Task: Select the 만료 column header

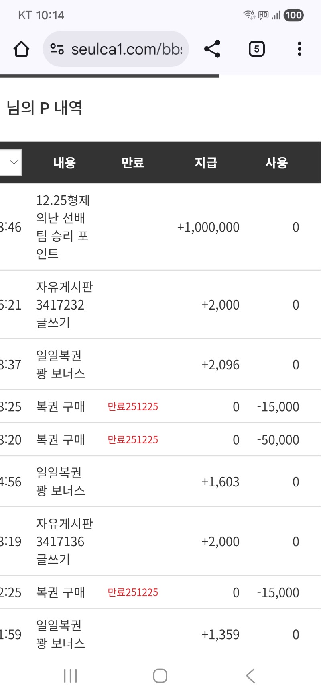Action: coord(133,163)
